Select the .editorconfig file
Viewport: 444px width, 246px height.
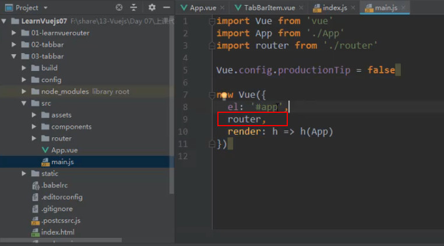pyautogui.click(x=62, y=197)
